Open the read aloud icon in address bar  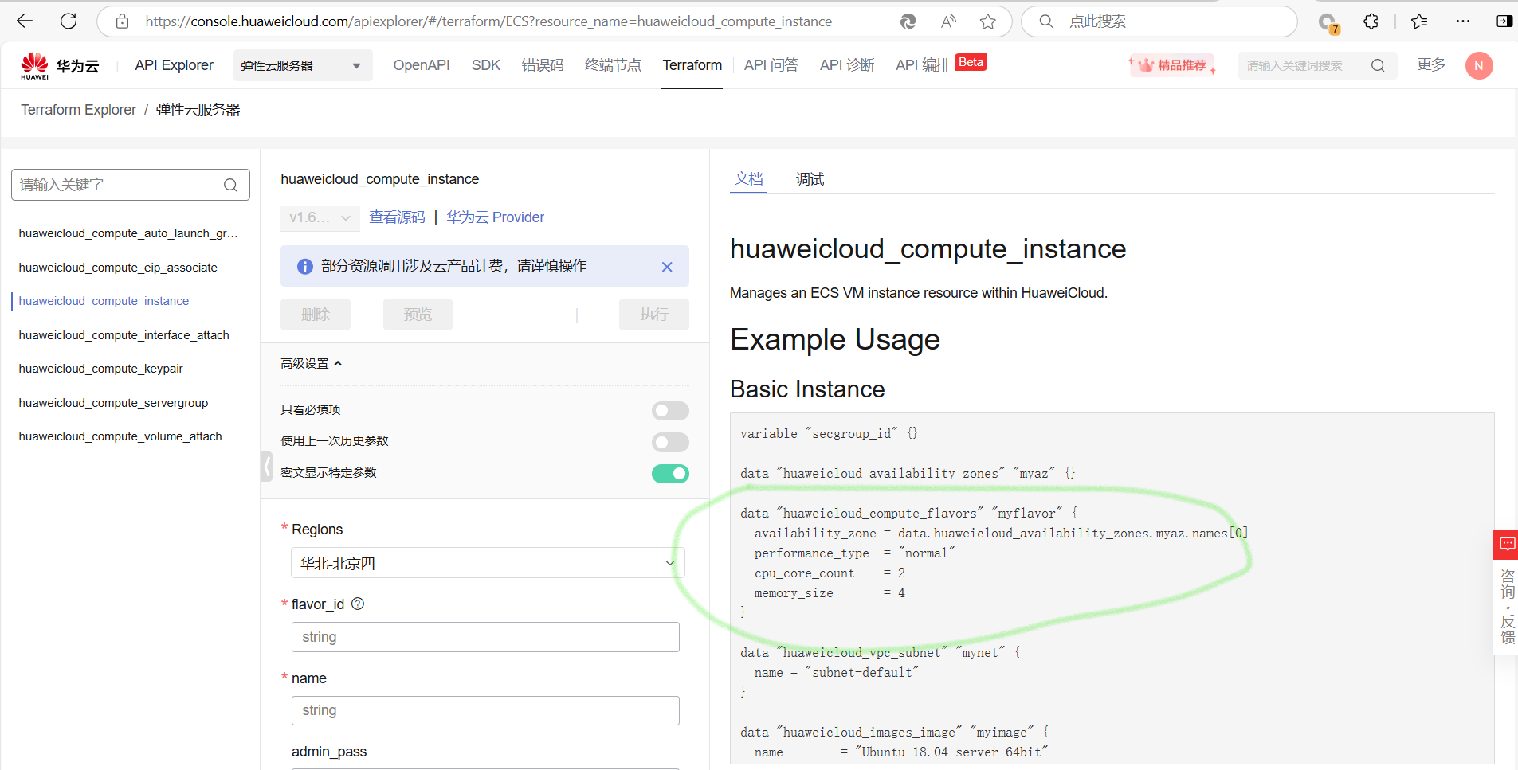(x=948, y=21)
